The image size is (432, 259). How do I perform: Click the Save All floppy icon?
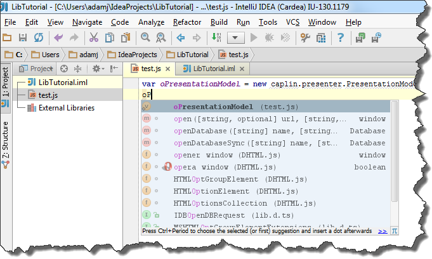[x=23, y=37]
